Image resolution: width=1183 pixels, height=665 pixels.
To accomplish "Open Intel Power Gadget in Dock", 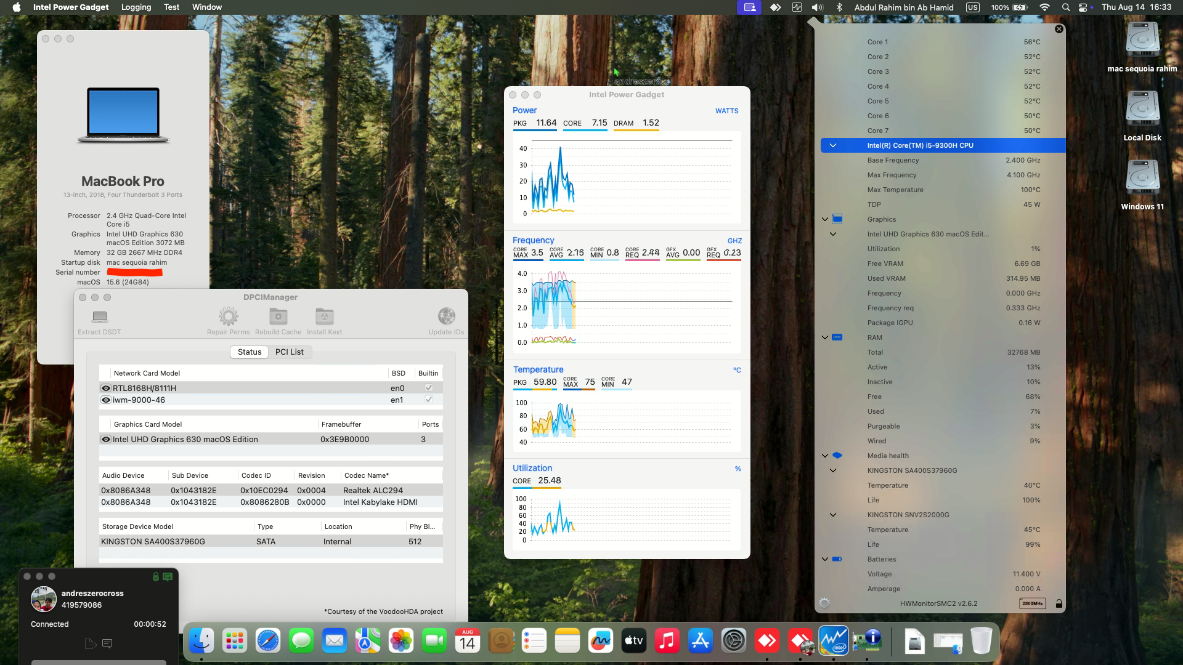I will coord(833,641).
